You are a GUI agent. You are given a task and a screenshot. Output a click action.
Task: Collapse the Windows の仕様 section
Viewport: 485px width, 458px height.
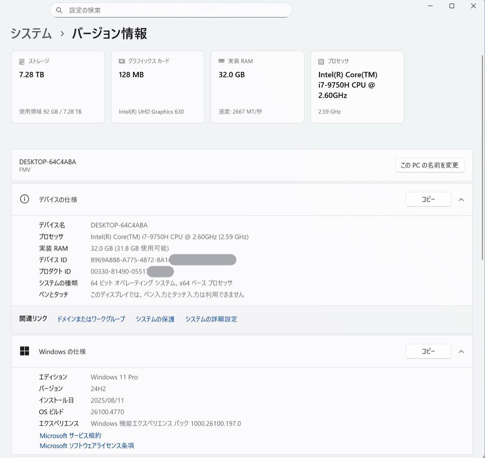(461, 351)
